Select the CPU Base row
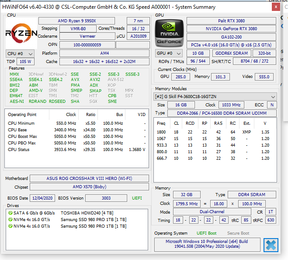 (x=76, y=130)
